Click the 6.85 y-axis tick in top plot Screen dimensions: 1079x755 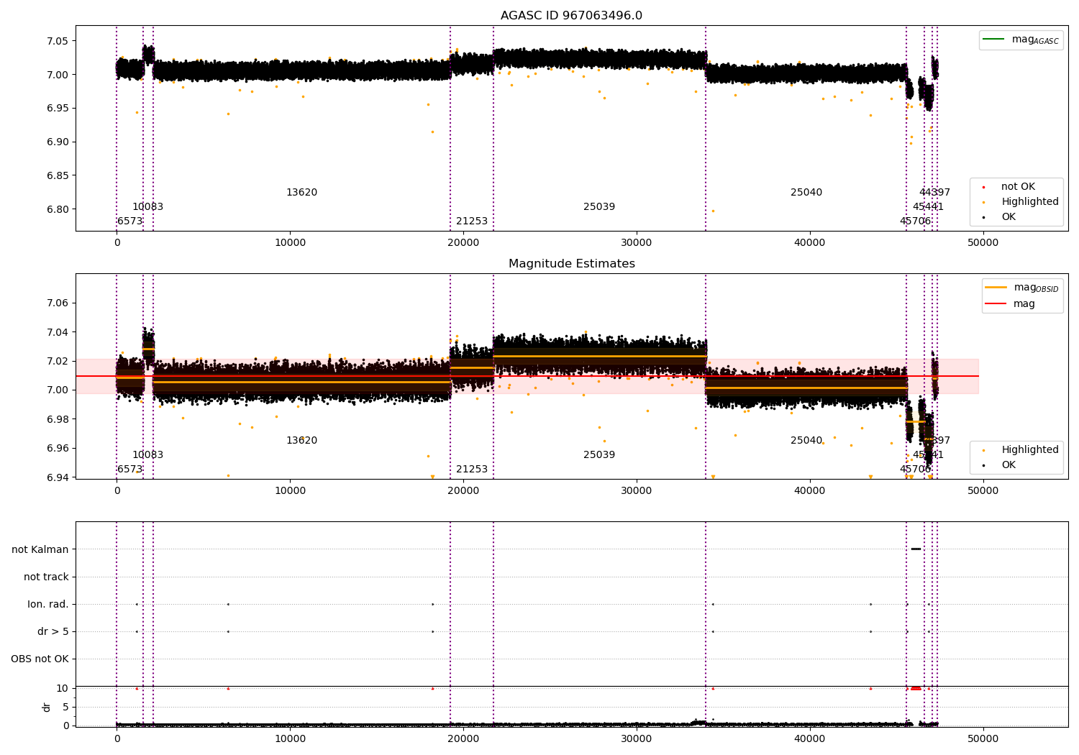(x=58, y=176)
